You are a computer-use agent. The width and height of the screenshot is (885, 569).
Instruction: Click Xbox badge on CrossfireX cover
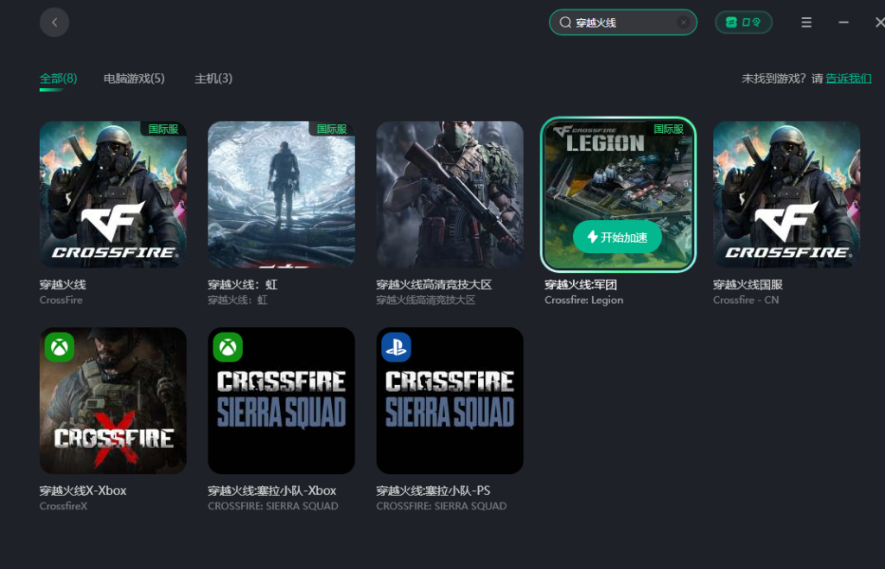pos(60,347)
